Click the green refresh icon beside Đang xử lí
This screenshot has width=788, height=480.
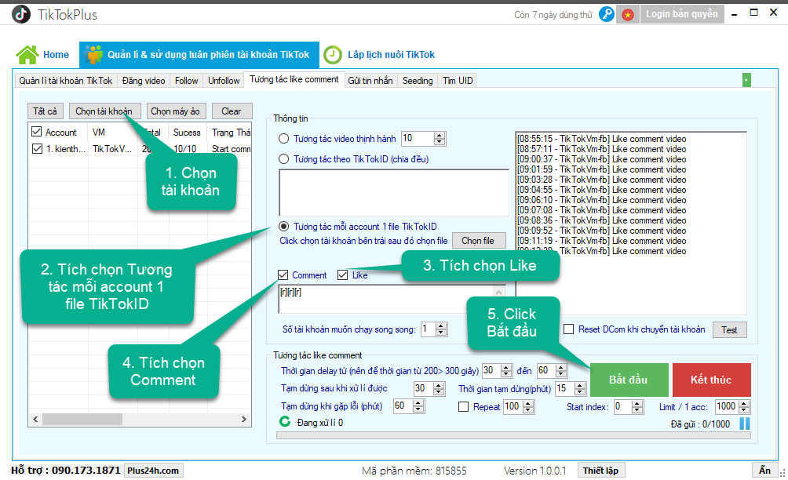pyautogui.click(x=285, y=422)
